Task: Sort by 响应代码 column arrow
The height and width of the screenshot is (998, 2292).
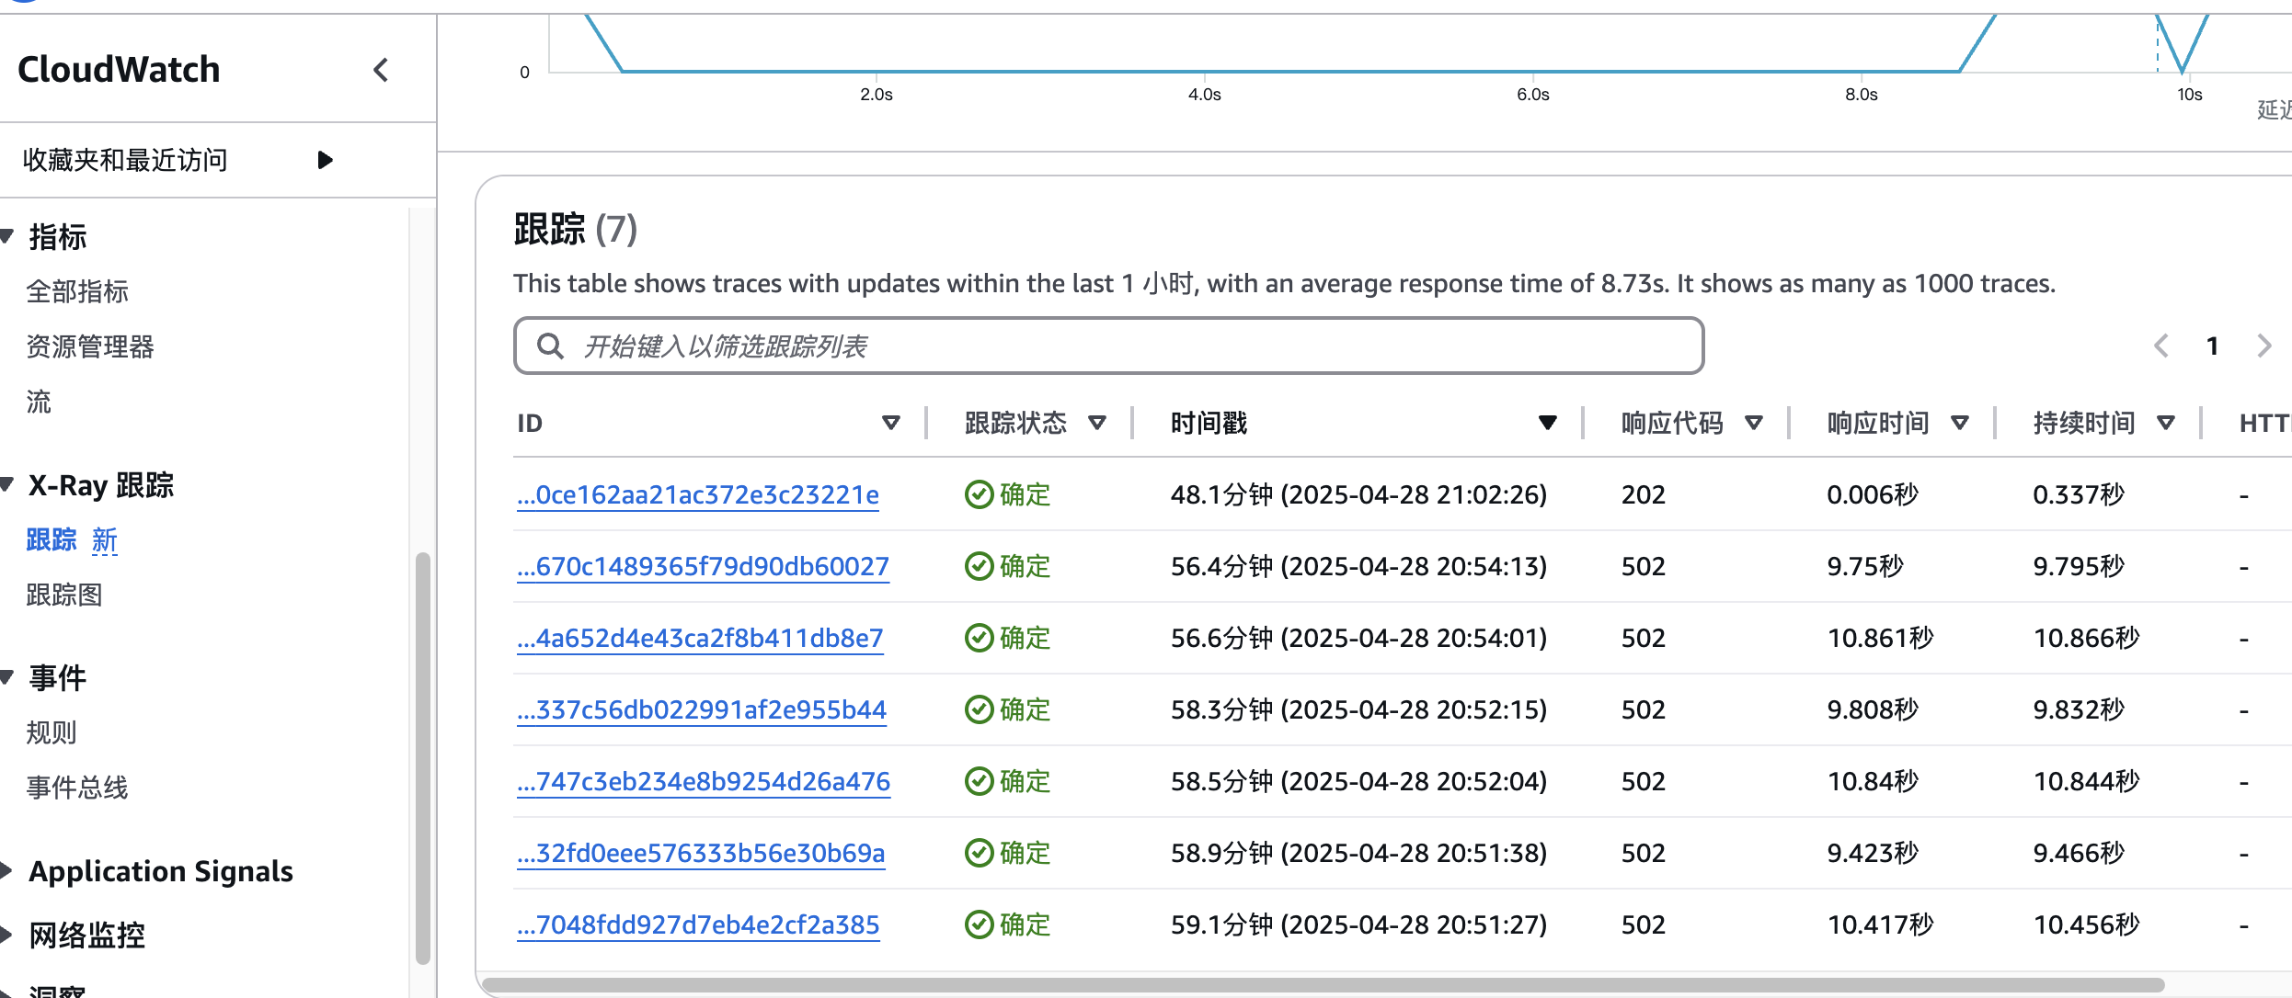Action: click(1753, 423)
